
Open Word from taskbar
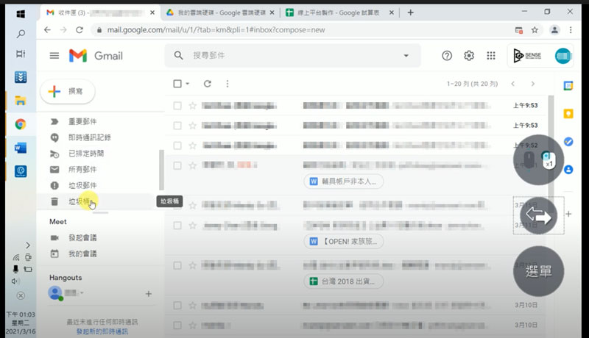pyautogui.click(x=21, y=148)
